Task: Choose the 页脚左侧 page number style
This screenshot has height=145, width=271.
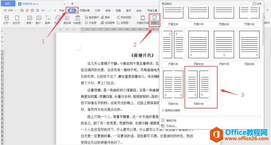Action: tap(199, 47)
